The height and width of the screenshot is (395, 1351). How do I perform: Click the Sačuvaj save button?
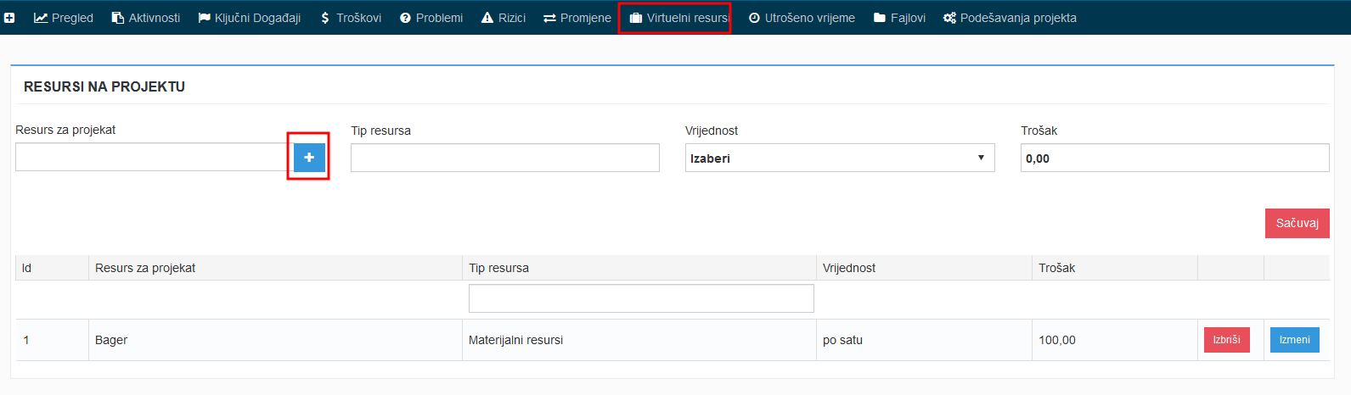1297,223
